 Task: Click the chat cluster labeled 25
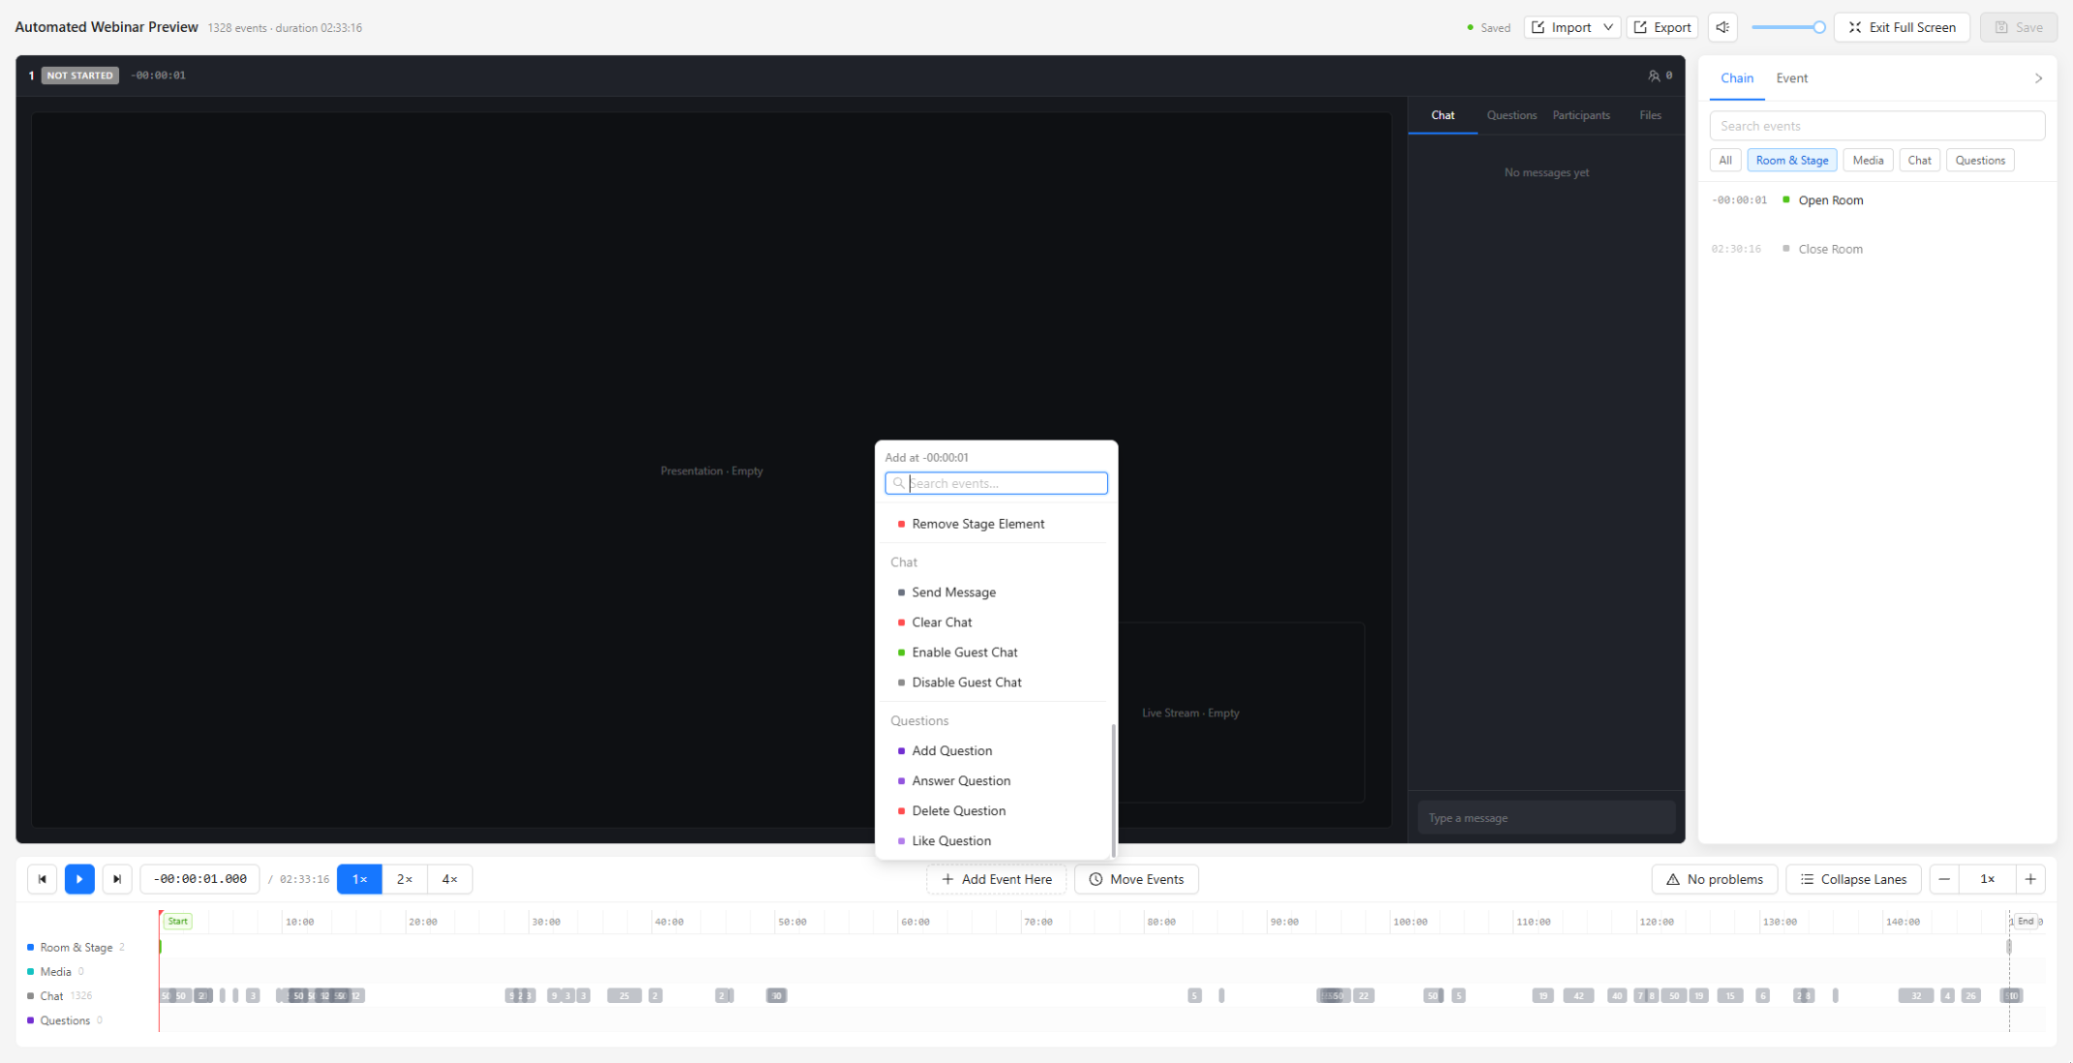[x=625, y=996]
